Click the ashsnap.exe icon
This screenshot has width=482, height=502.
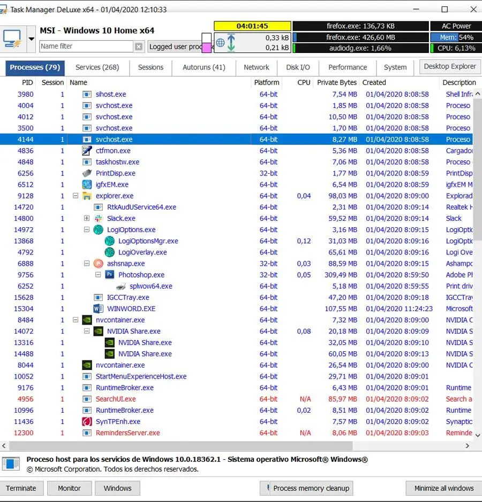coord(98,264)
